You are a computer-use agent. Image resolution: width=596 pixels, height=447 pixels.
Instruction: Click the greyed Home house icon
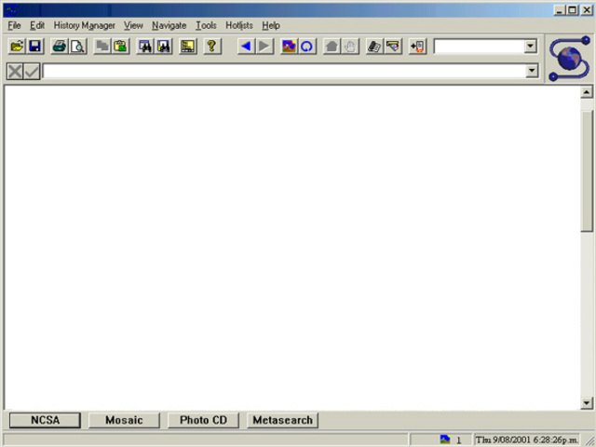coord(332,47)
